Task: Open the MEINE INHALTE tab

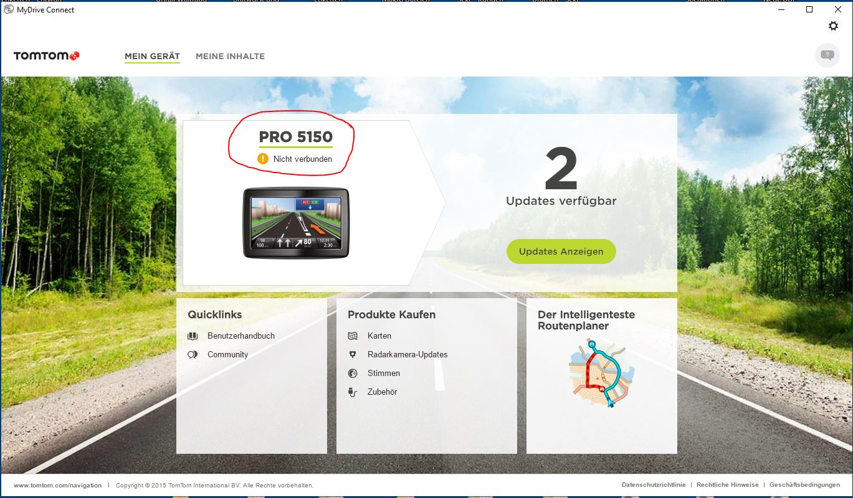Action: pos(230,56)
